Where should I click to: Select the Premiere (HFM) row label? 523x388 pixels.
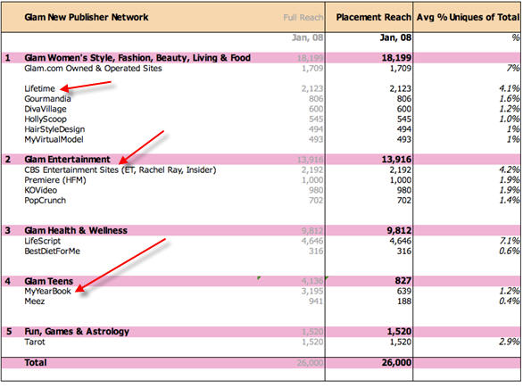coord(55,180)
